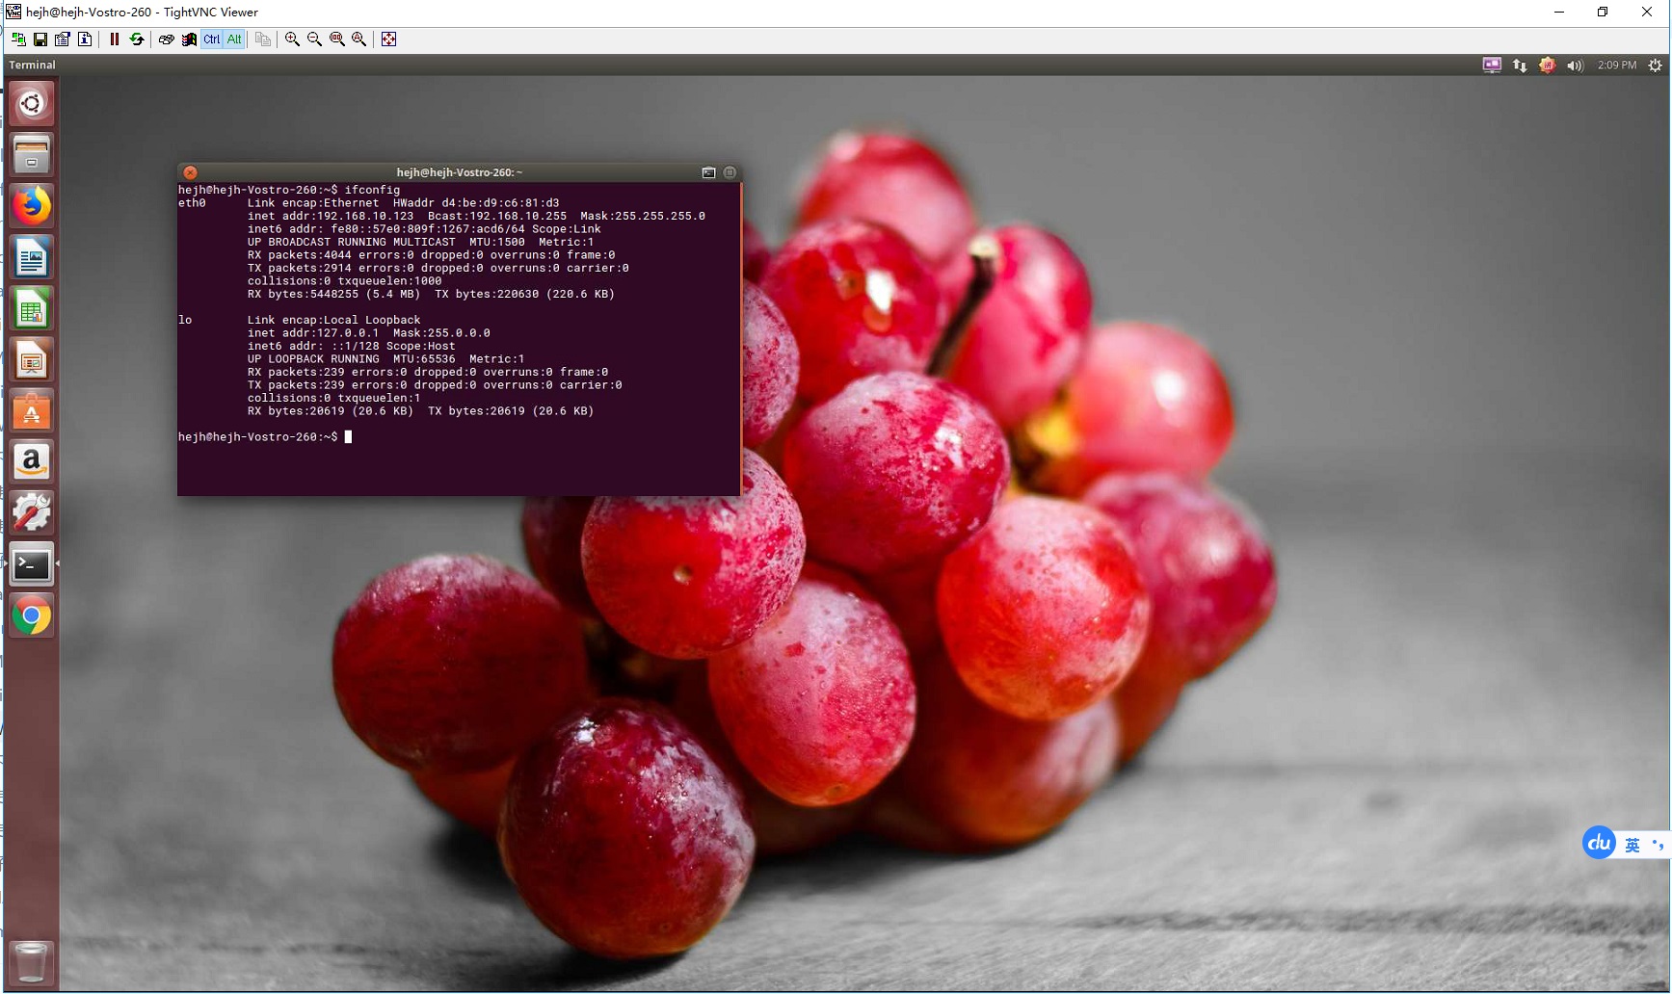This screenshot has height=994, width=1672.
Task: Launch LibreOffice Writer from the launcher
Action: (31, 257)
